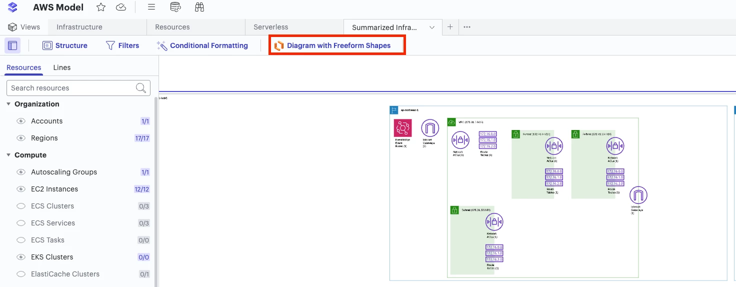
Task: Open the Resources panel tab under toolbar
Action: point(24,67)
